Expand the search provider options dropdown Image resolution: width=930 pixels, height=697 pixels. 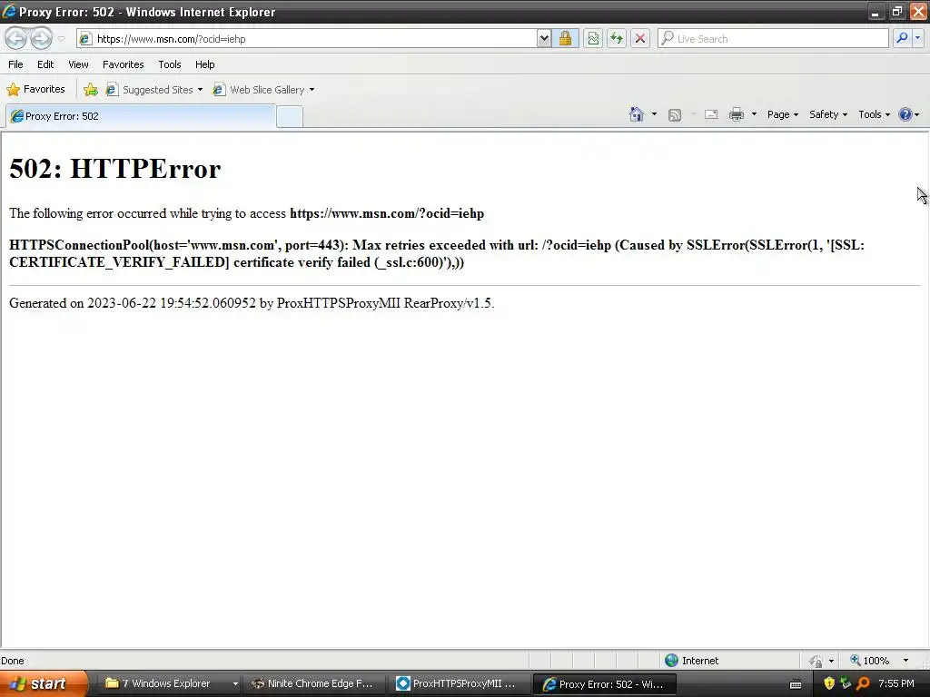click(x=917, y=38)
